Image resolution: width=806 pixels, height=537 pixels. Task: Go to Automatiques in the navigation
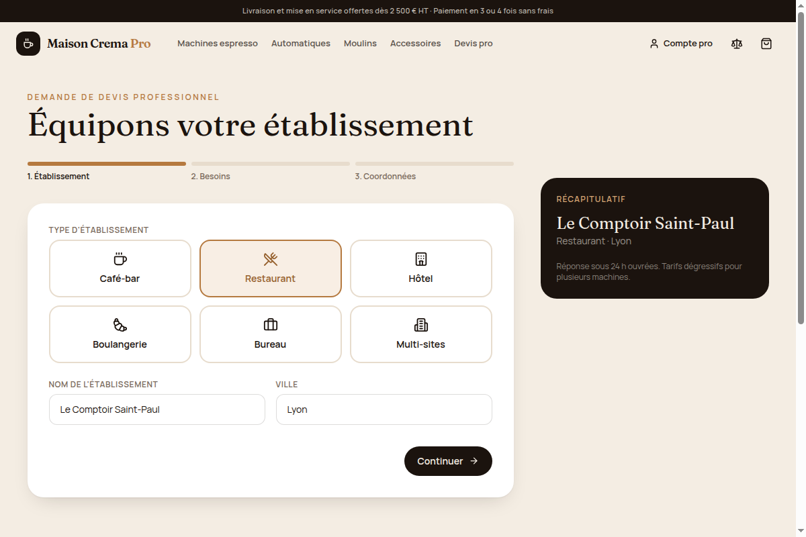(301, 44)
